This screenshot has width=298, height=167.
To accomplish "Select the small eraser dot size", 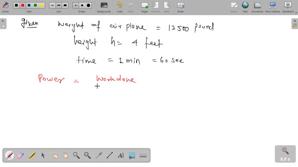I will (75, 5).
